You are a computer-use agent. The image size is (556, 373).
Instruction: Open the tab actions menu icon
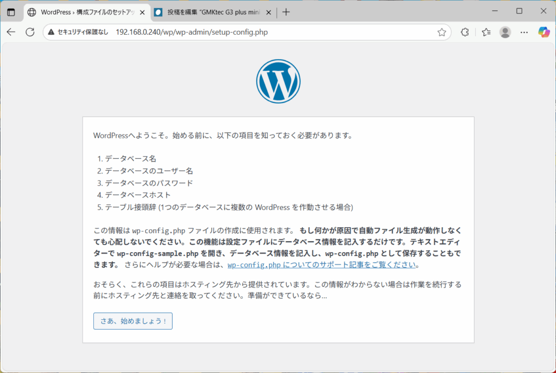[11, 12]
